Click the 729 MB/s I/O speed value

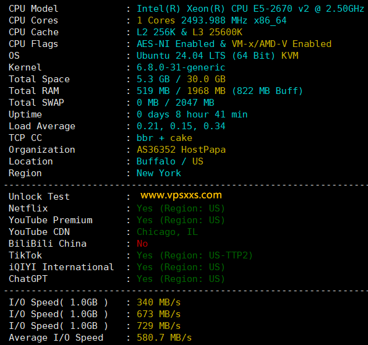[x=159, y=326]
